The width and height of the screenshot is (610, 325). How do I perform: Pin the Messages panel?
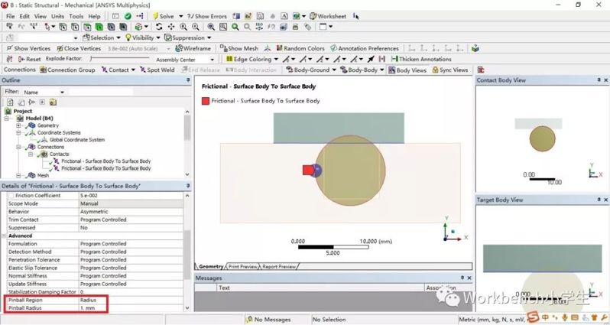click(x=462, y=278)
